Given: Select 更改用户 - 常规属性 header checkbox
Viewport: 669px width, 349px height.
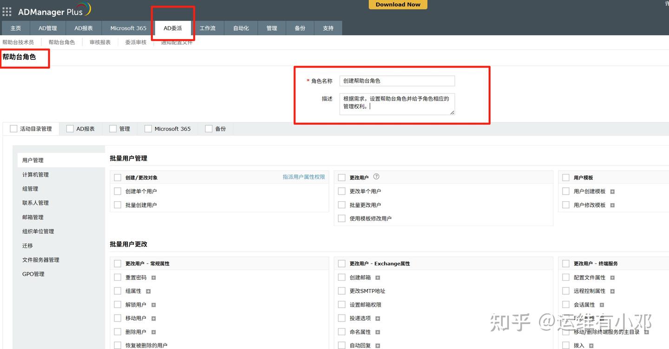Looking at the screenshot, I should [x=118, y=263].
